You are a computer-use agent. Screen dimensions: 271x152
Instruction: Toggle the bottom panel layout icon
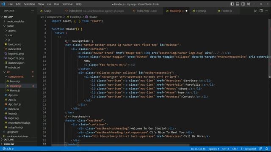pos(238,4)
